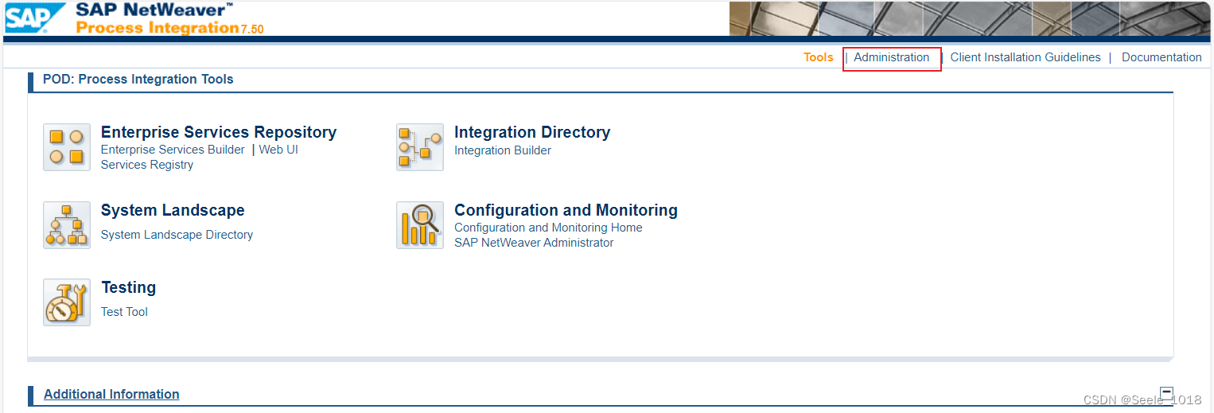
Task: Open the Services Registry link
Action: (x=147, y=165)
